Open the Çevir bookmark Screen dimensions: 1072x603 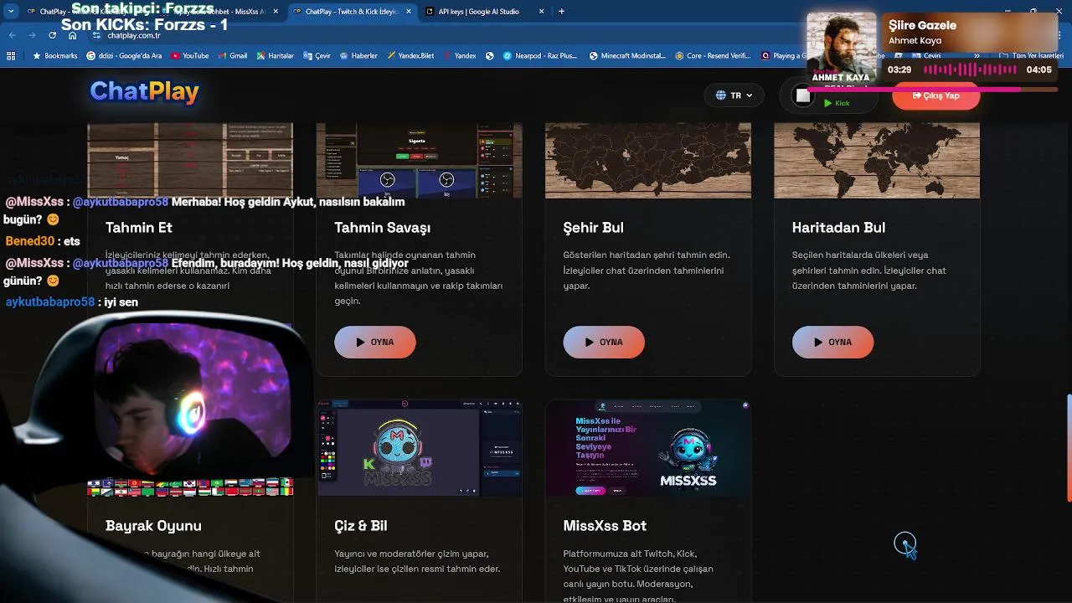(317, 56)
